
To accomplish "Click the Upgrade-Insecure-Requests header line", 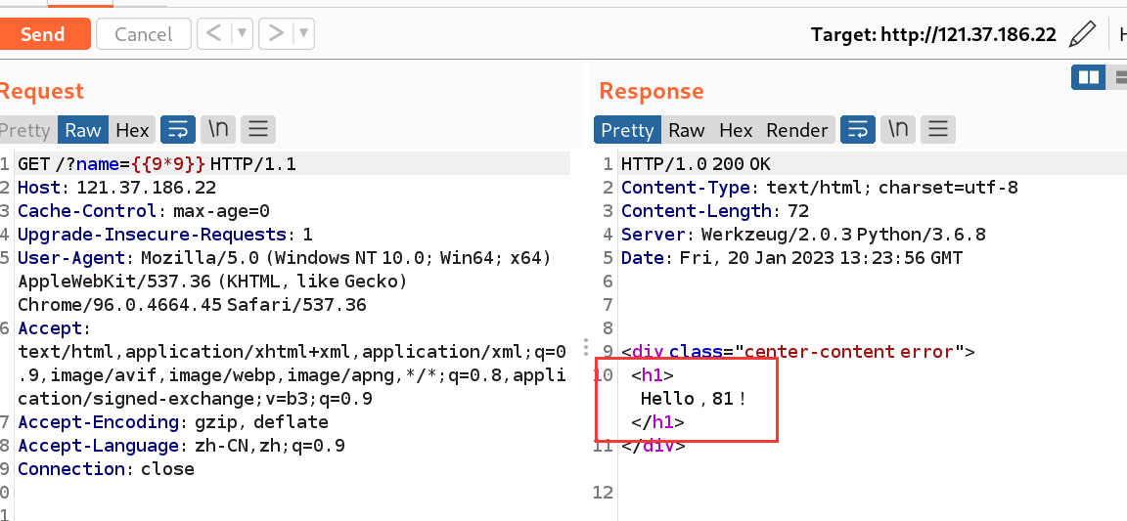I will click(x=165, y=235).
